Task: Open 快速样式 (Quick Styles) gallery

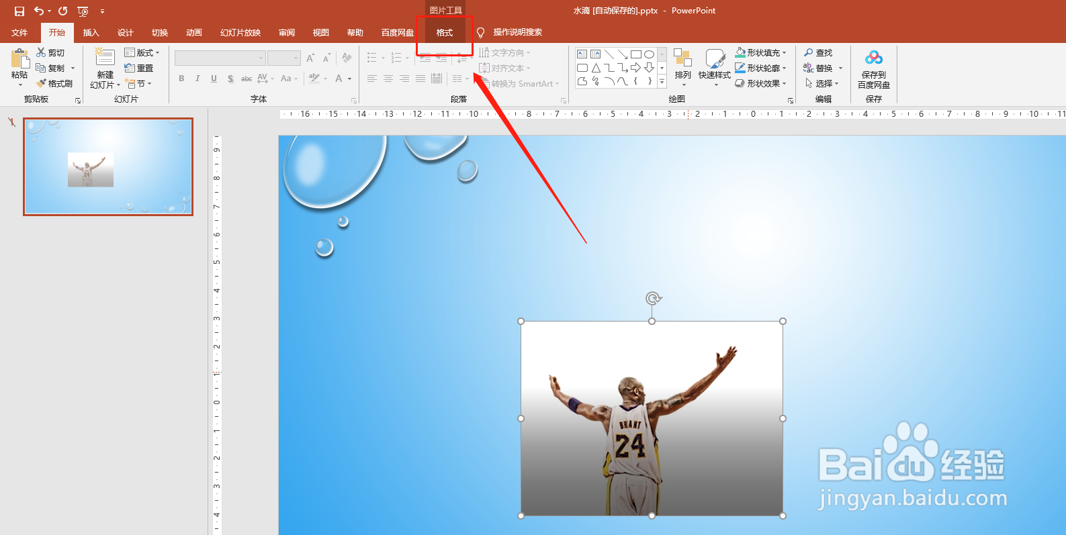Action: tap(714, 67)
